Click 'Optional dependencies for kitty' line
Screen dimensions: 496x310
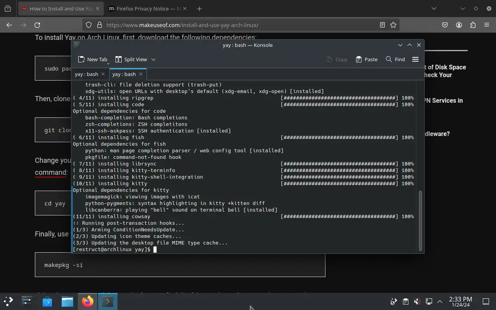click(x=121, y=190)
